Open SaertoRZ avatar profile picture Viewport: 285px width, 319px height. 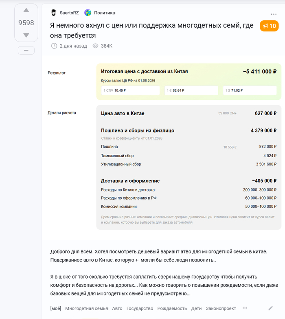53,13
